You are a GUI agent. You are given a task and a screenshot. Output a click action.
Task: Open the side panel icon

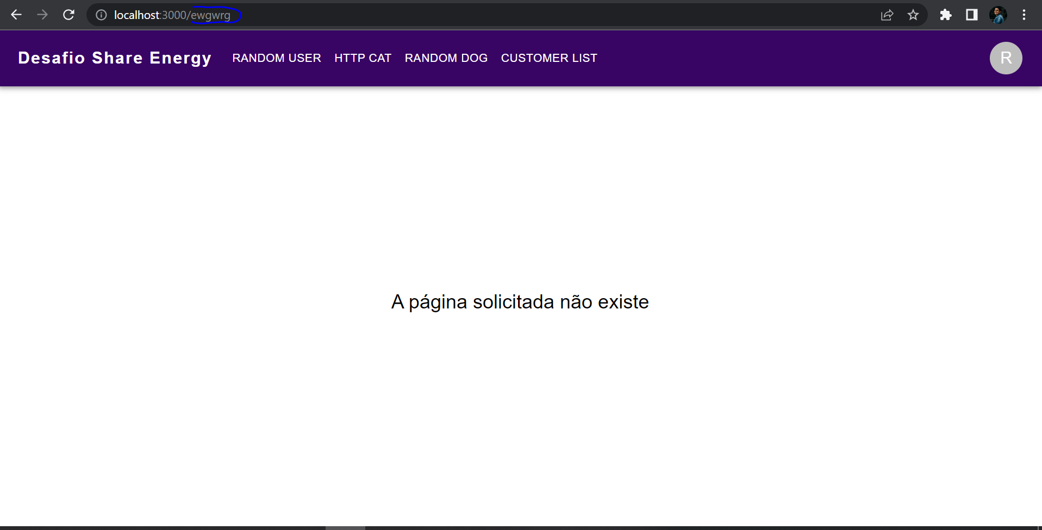pyautogui.click(x=971, y=15)
